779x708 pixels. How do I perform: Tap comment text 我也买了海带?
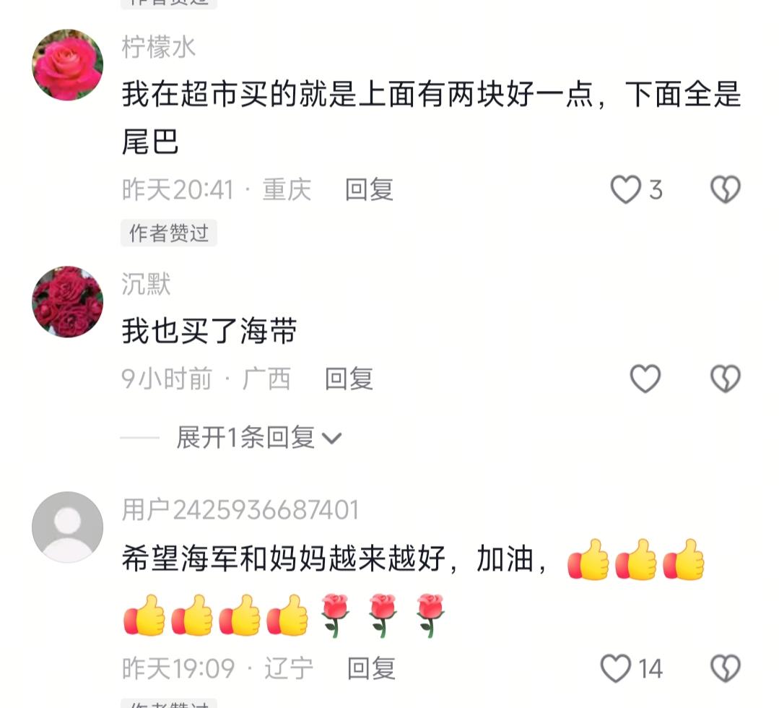coord(209,331)
